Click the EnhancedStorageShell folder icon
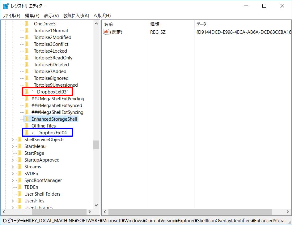The height and width of the screenshot is (225, 292). click(27, 119)
